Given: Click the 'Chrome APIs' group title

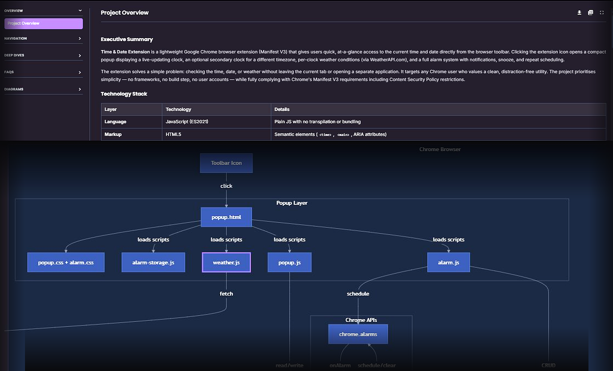Looking at the screenshot, I should point(361,320).
